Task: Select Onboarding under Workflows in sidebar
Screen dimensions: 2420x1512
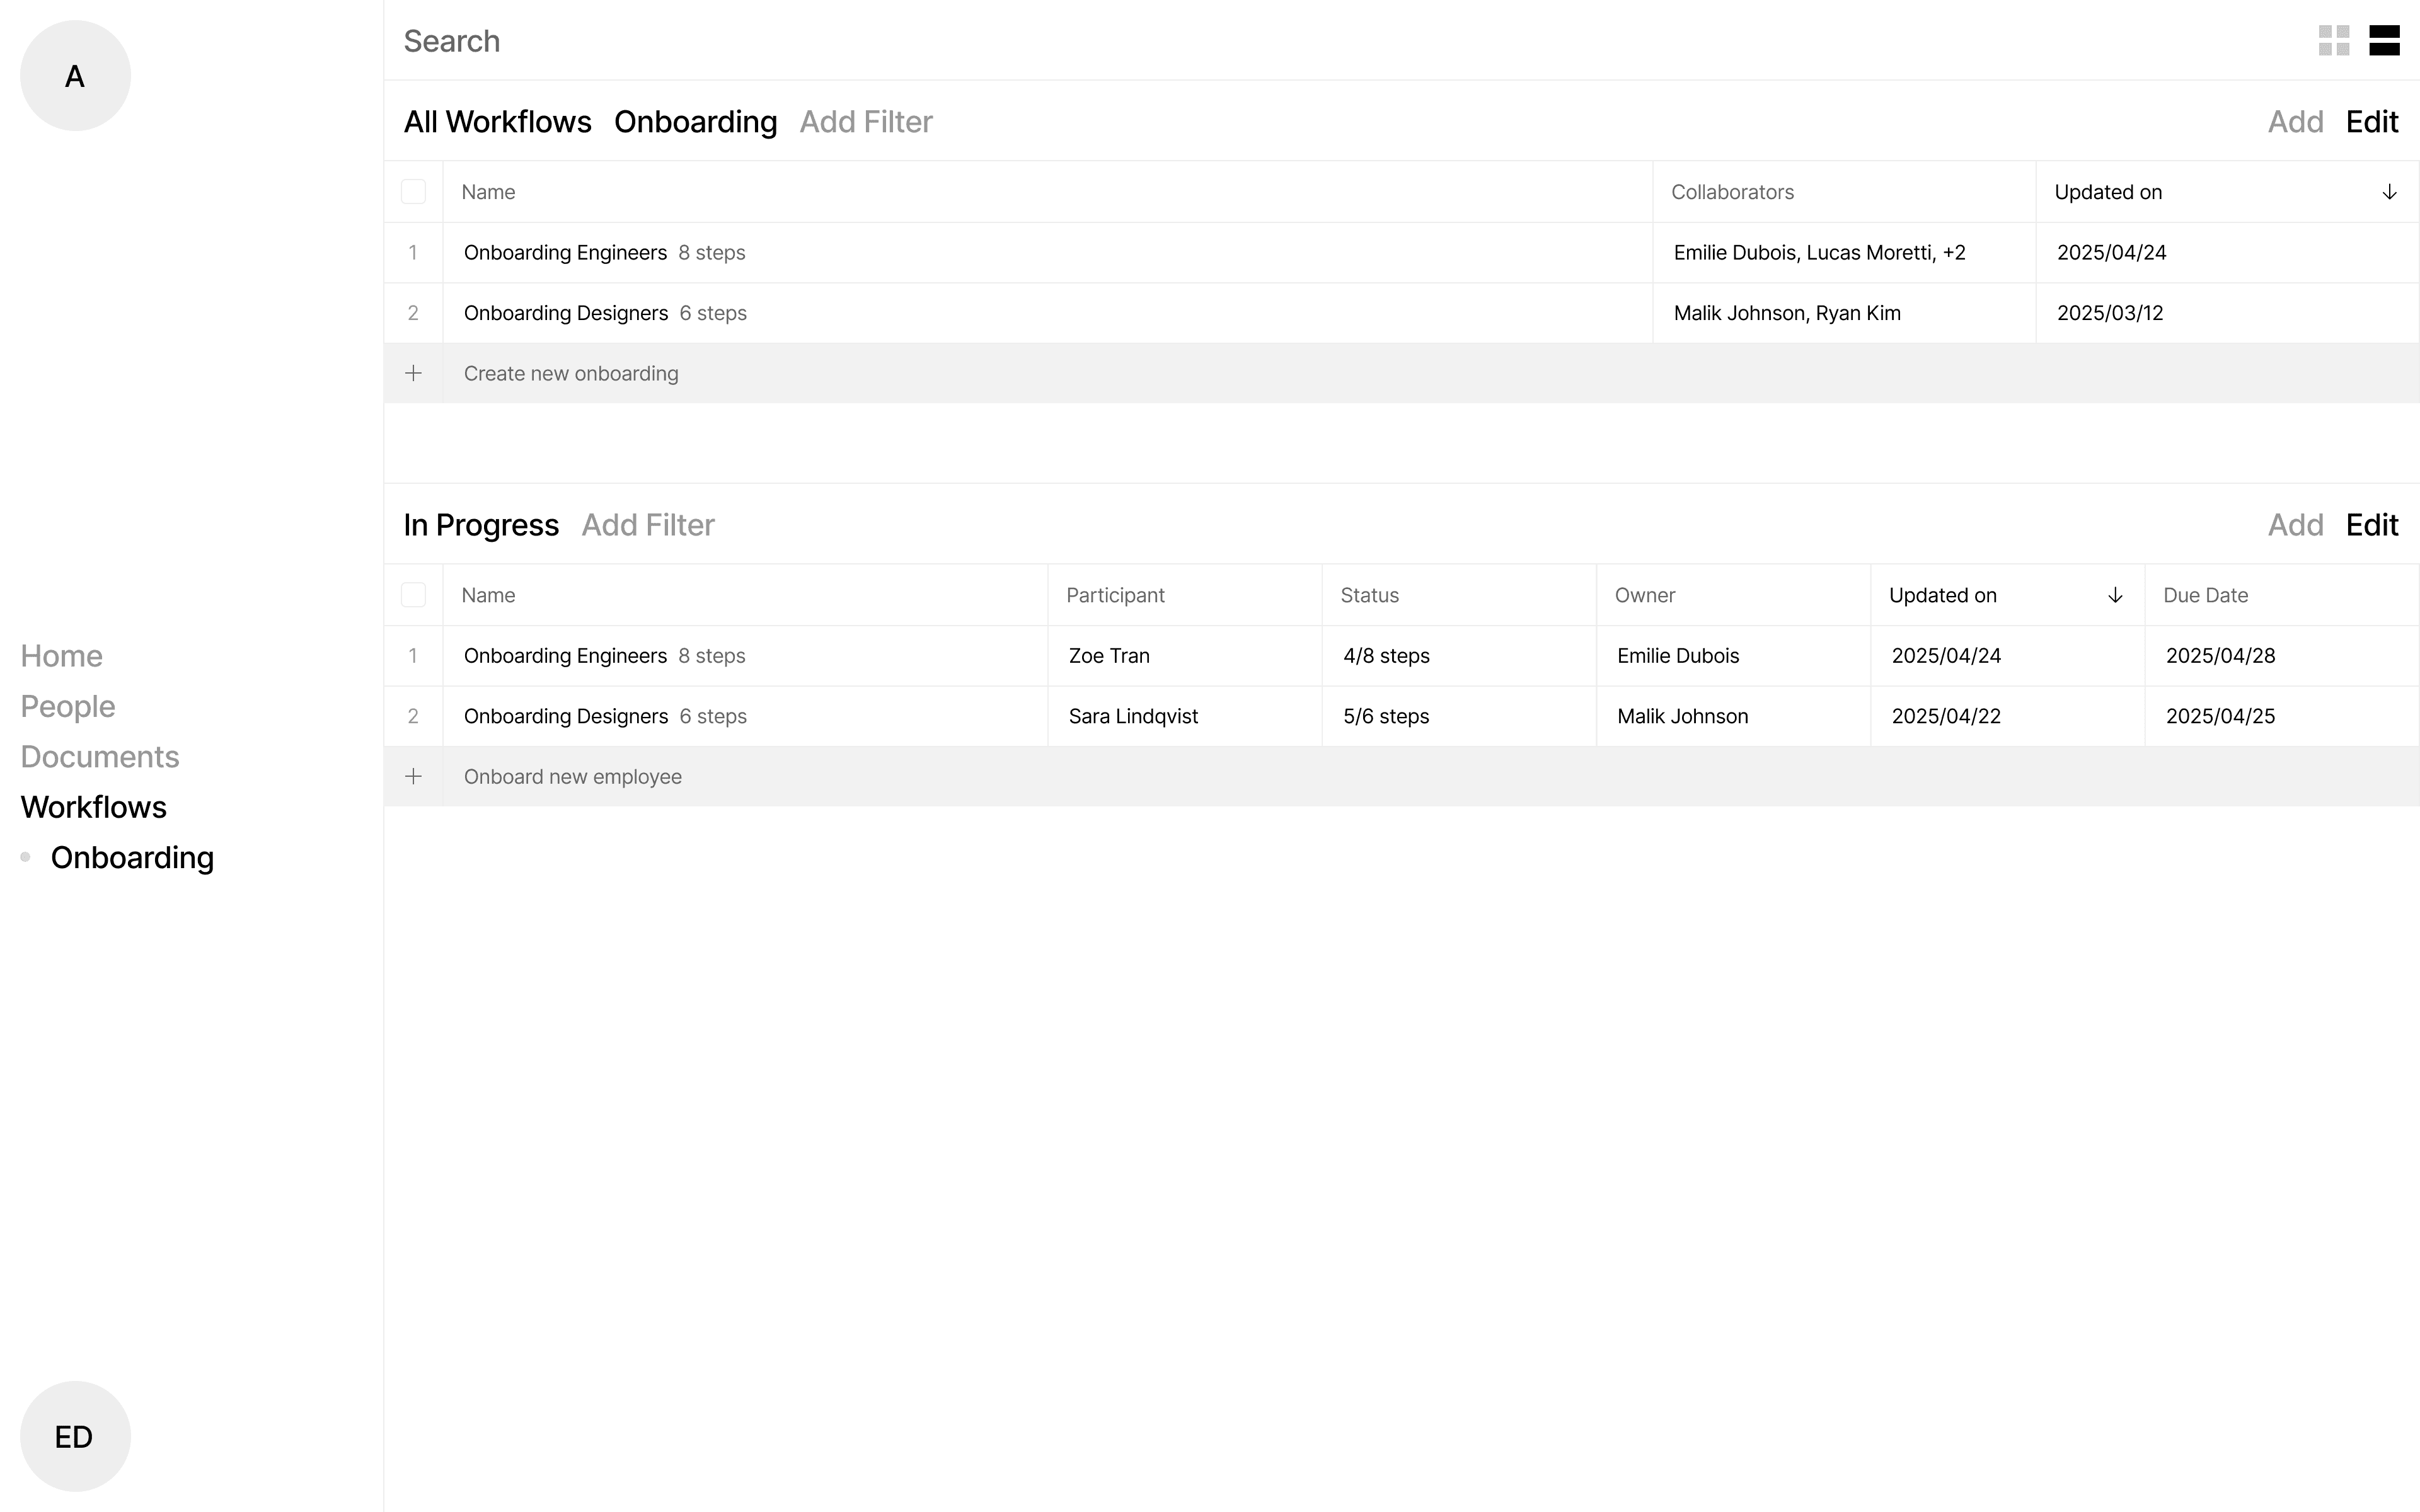Action: [x=132, y=858]
